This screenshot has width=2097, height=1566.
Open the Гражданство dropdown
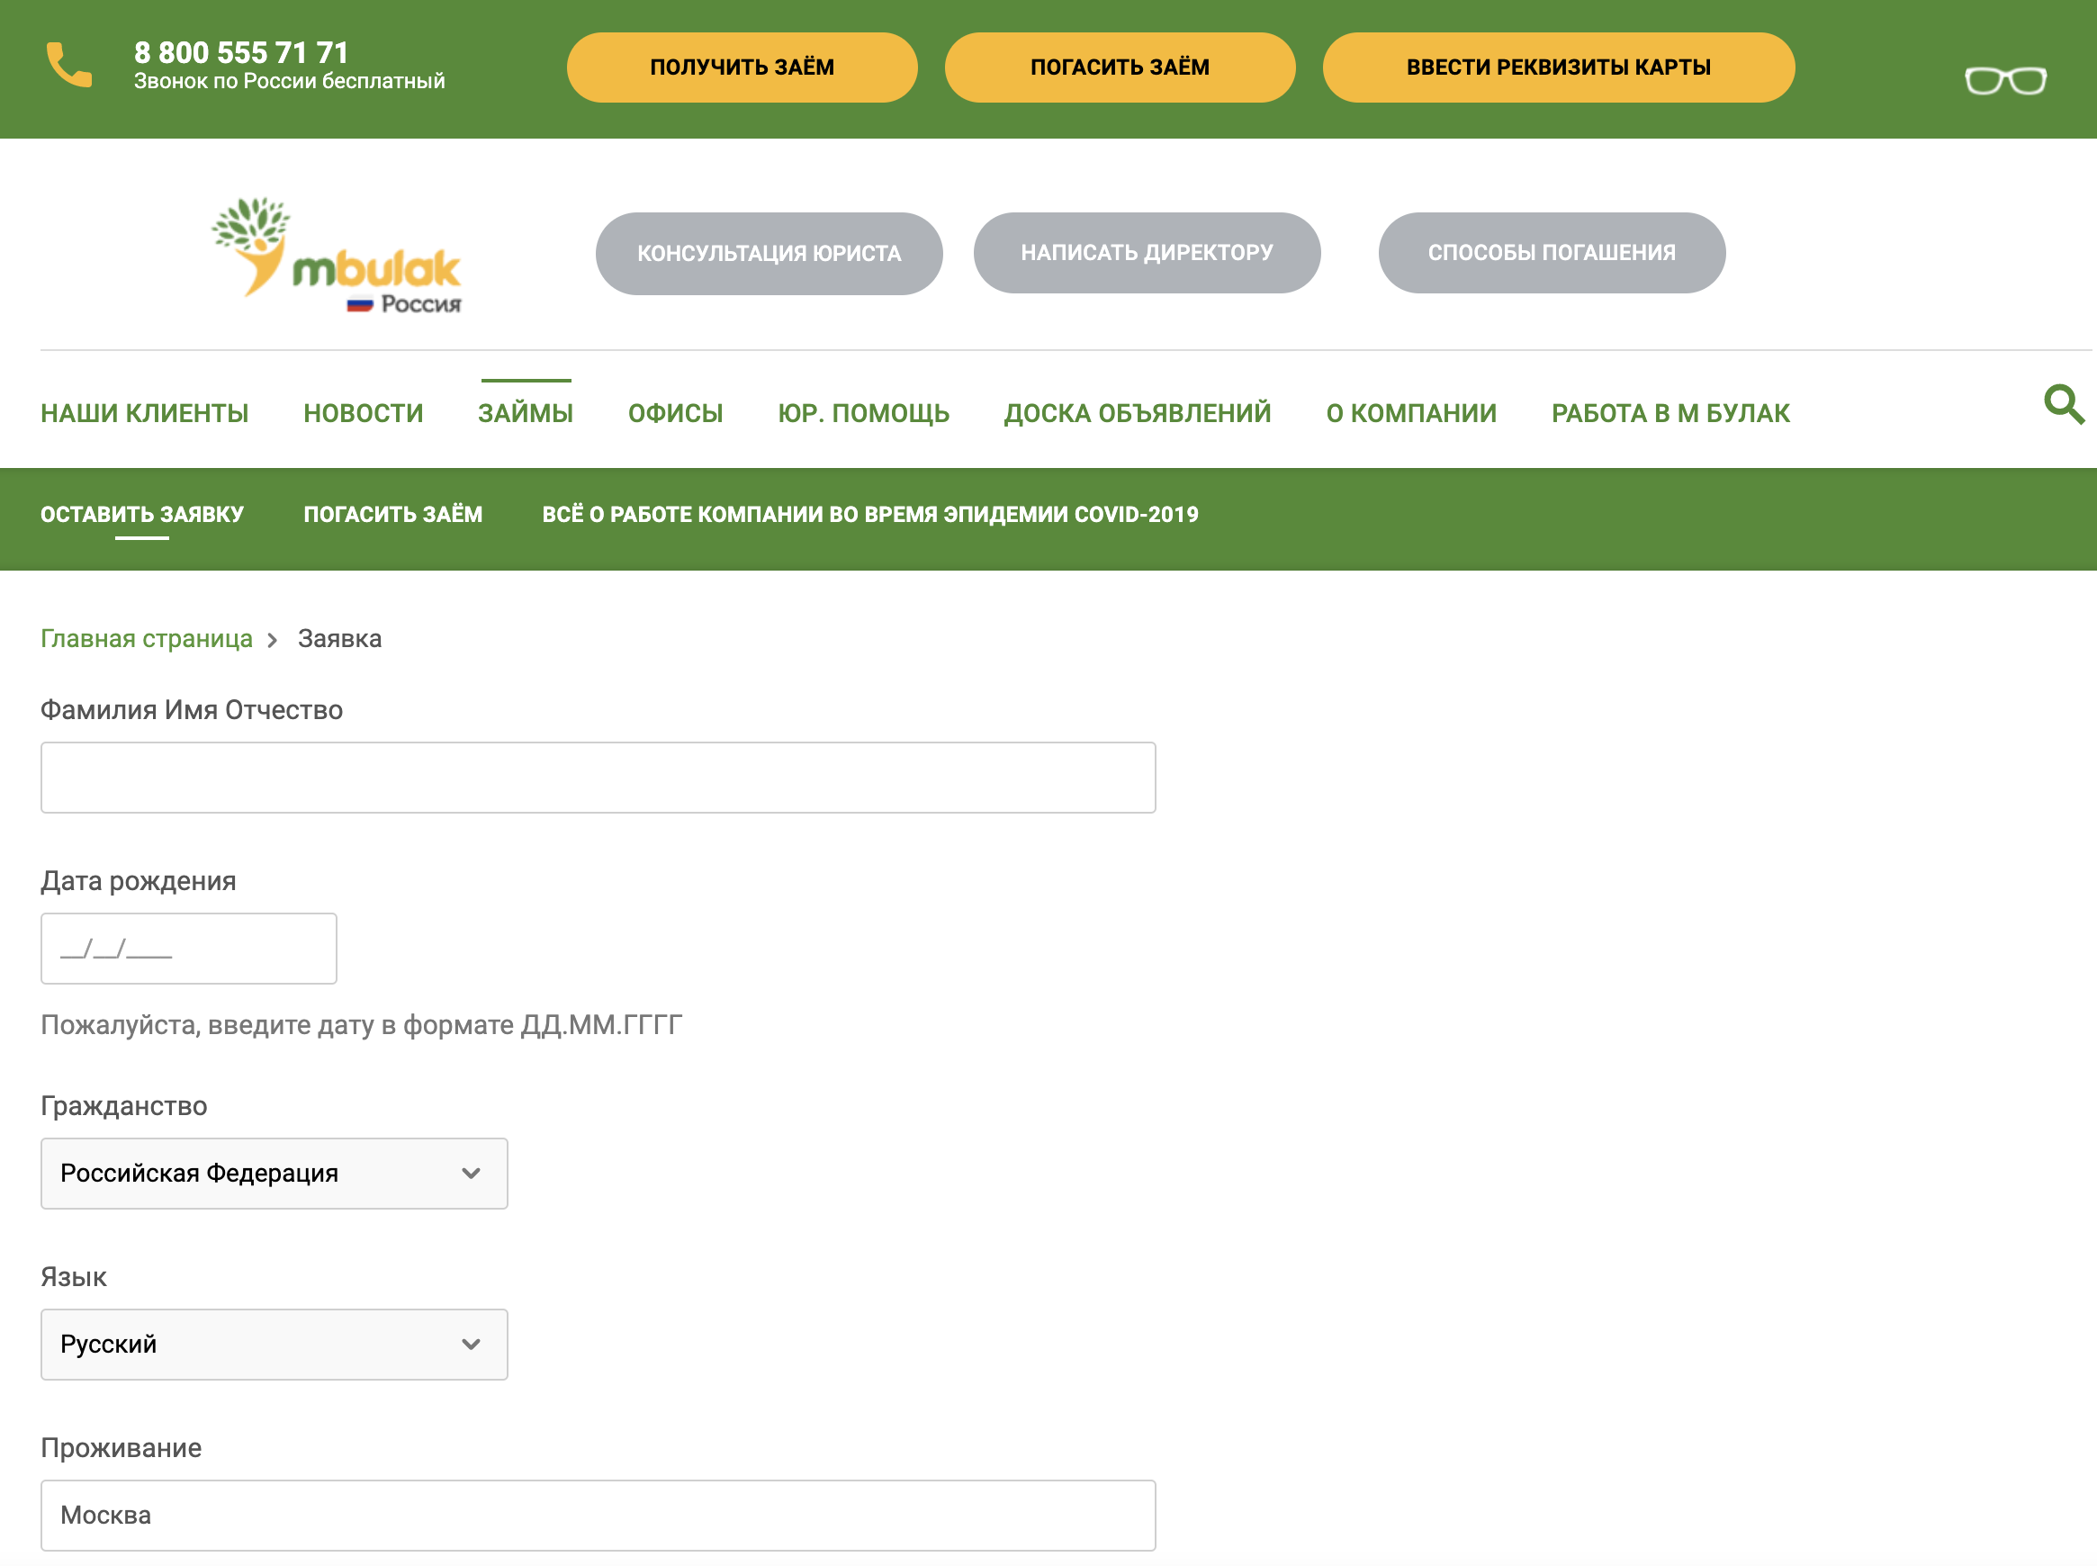274,1173
